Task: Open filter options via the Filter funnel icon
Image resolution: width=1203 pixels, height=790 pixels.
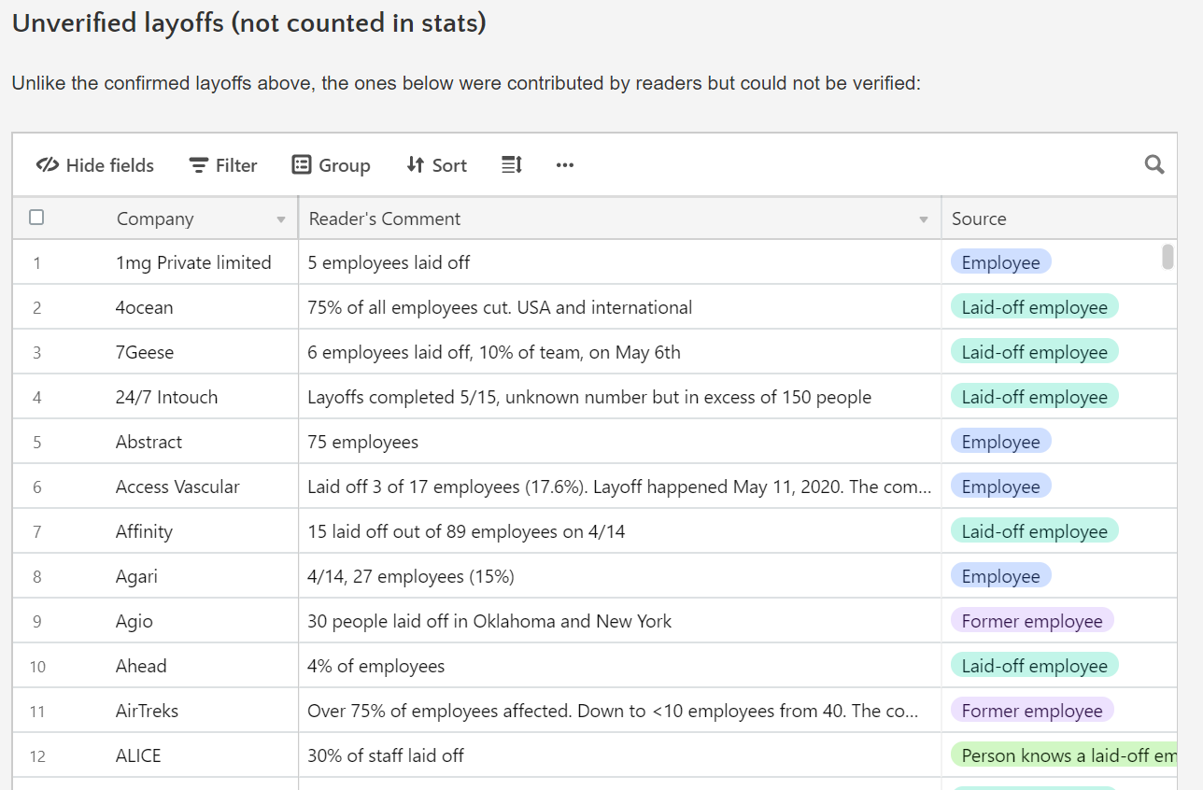Action: 199,164
